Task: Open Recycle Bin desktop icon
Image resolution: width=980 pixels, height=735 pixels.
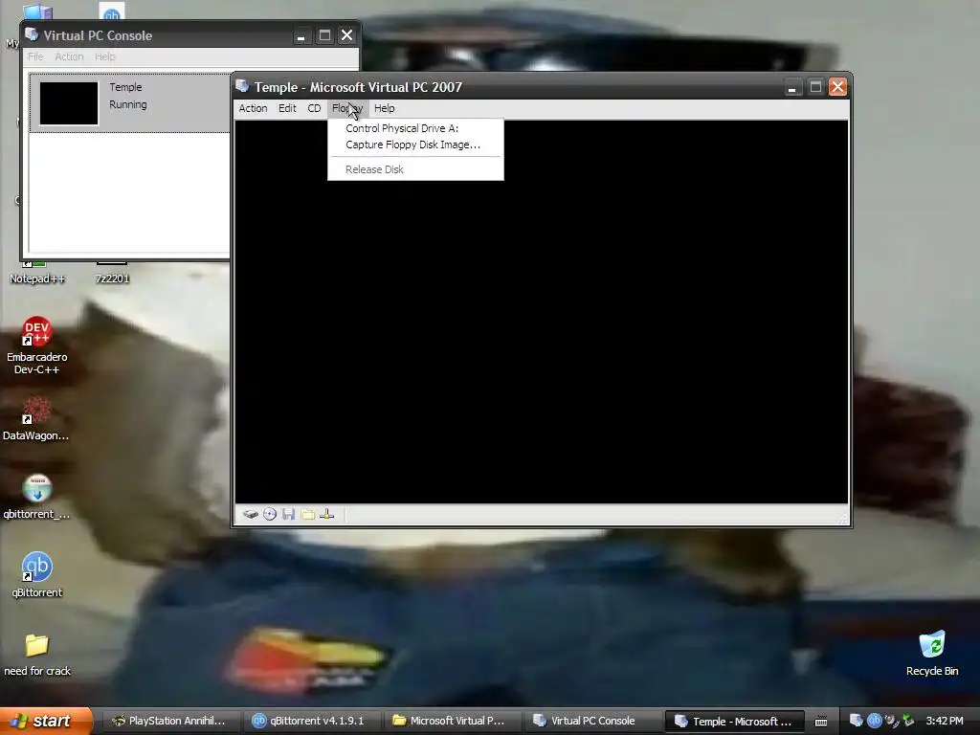Action: tap(932, 654)
